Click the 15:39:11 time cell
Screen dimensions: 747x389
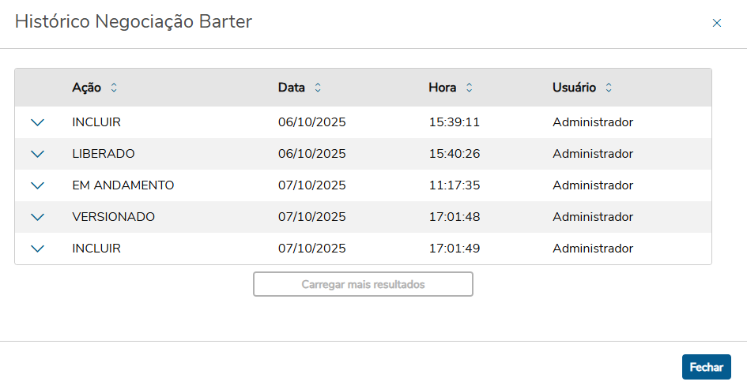pos(454,122)
